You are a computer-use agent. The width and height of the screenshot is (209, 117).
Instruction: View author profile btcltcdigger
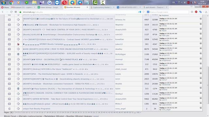click(121, 54)
